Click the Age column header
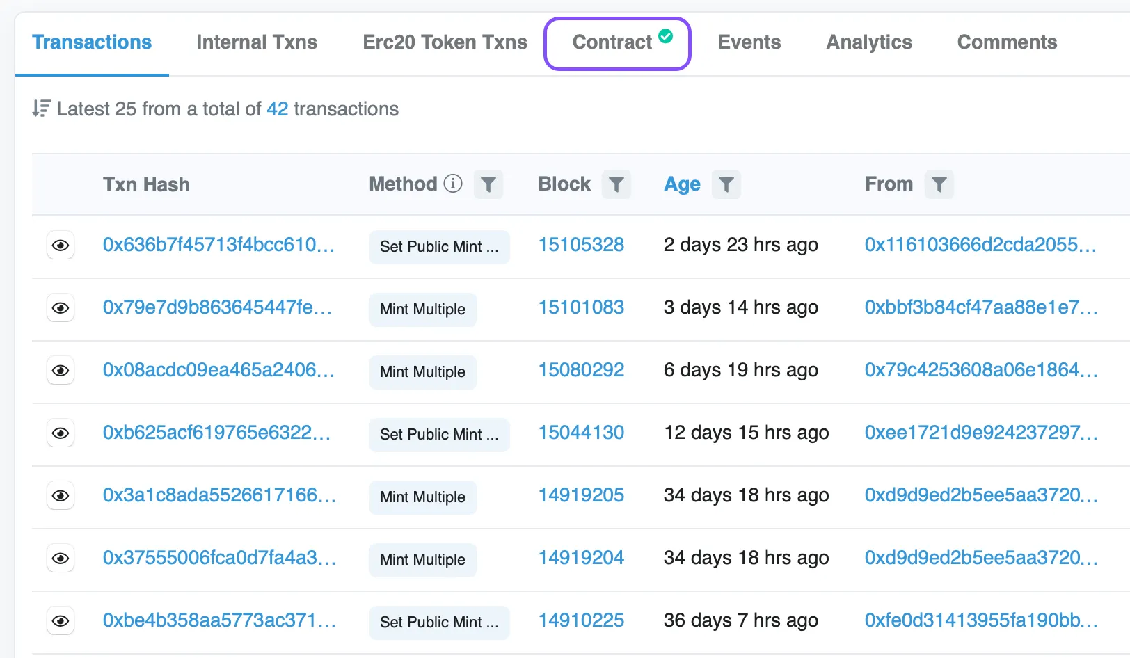Viewport: 1130px width, 658px height. click(x=682, y=184)
